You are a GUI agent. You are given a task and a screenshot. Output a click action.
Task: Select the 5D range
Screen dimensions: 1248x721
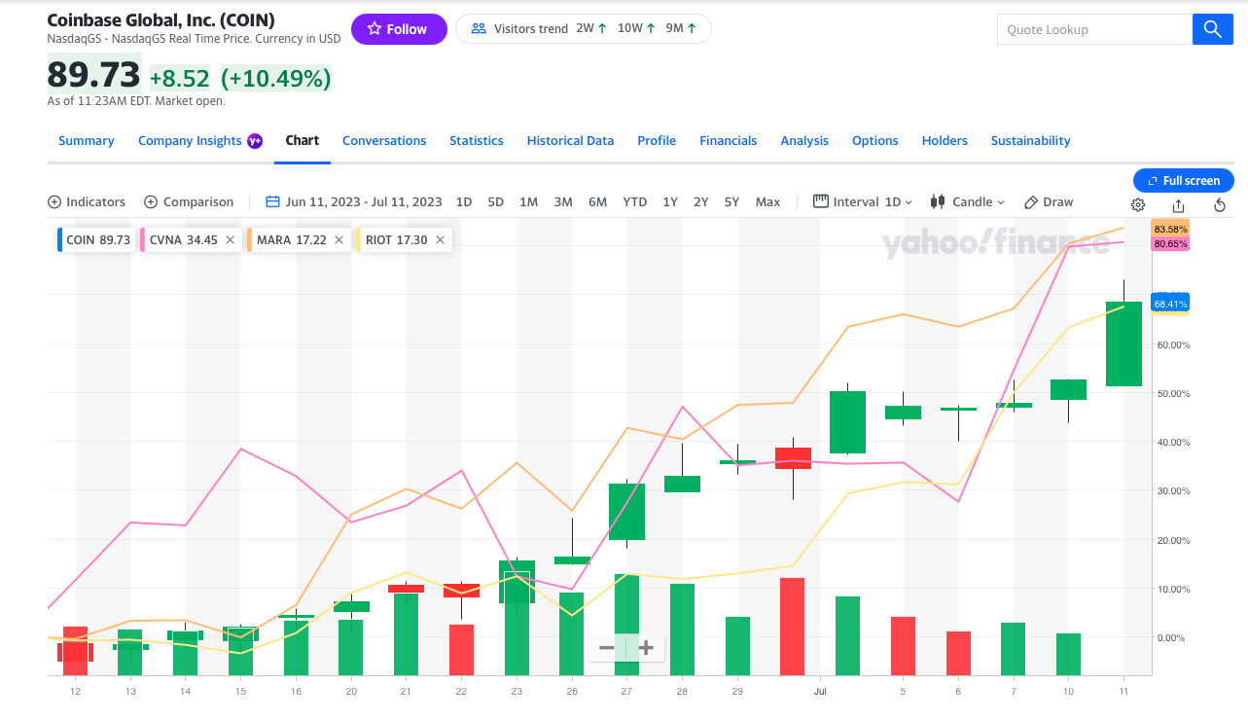[495, 201]
